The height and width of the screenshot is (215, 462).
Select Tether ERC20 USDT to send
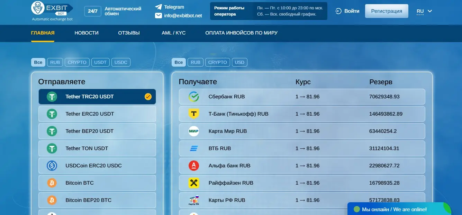(97, 114)
